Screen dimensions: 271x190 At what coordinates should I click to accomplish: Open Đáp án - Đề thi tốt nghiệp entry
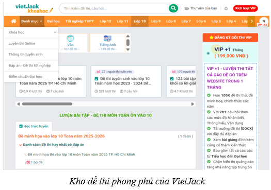pos(31,65)
